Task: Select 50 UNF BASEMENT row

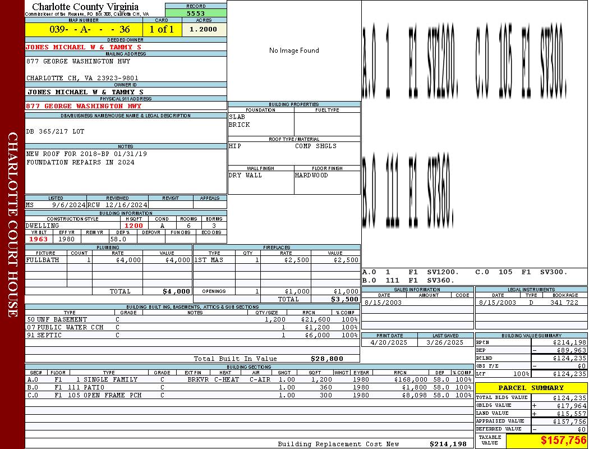Action: (192, 320)
